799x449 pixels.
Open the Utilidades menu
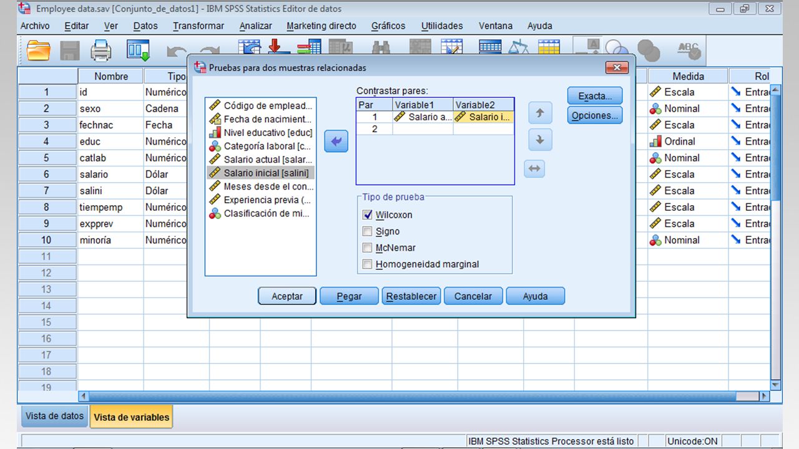click(x=442, y=26)
